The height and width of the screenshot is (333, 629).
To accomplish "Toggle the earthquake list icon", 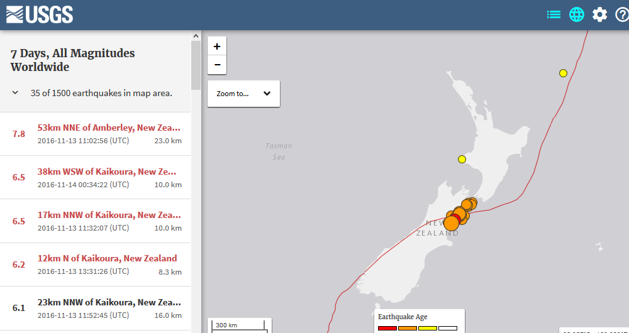I will coord(554,15).
